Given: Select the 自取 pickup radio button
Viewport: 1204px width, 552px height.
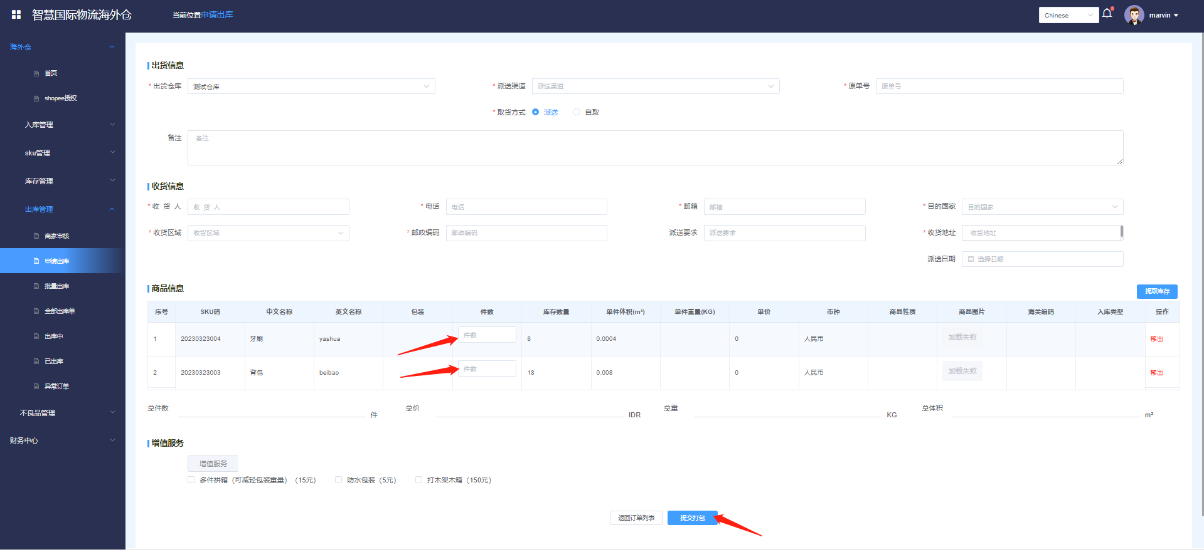Looking at the screenshot, I should click(577, 112).
